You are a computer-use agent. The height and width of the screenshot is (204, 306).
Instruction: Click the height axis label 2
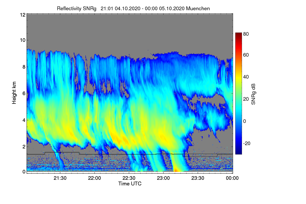click(x=24, y=147)
